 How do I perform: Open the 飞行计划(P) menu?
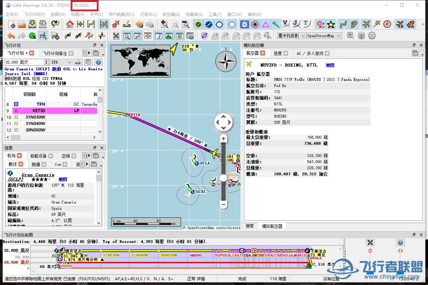pos(34,14)
